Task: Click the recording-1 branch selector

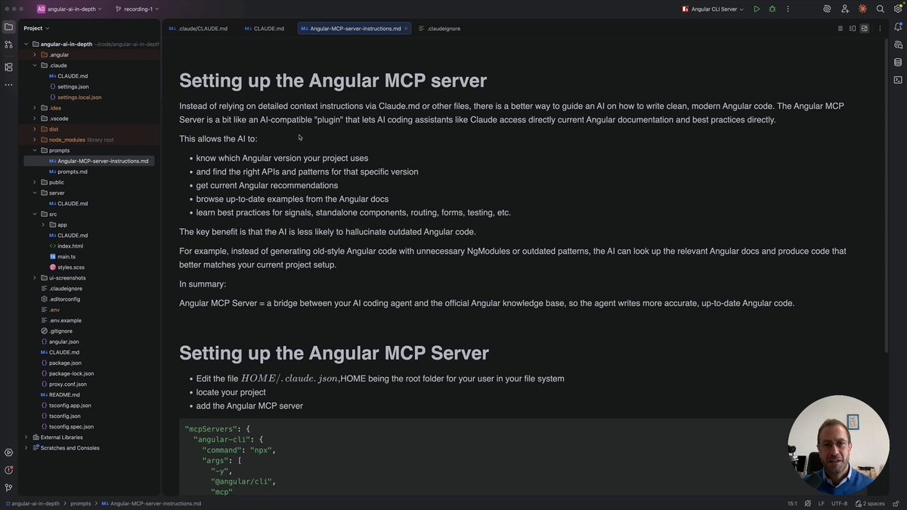Action: click(137, 9)
